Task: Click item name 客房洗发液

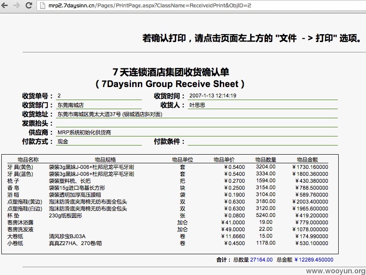Action: (20, 230)
